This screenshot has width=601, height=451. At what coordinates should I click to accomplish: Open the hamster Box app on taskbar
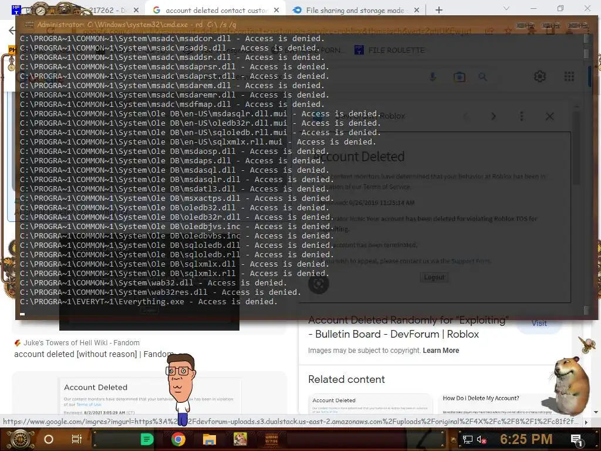240,439
